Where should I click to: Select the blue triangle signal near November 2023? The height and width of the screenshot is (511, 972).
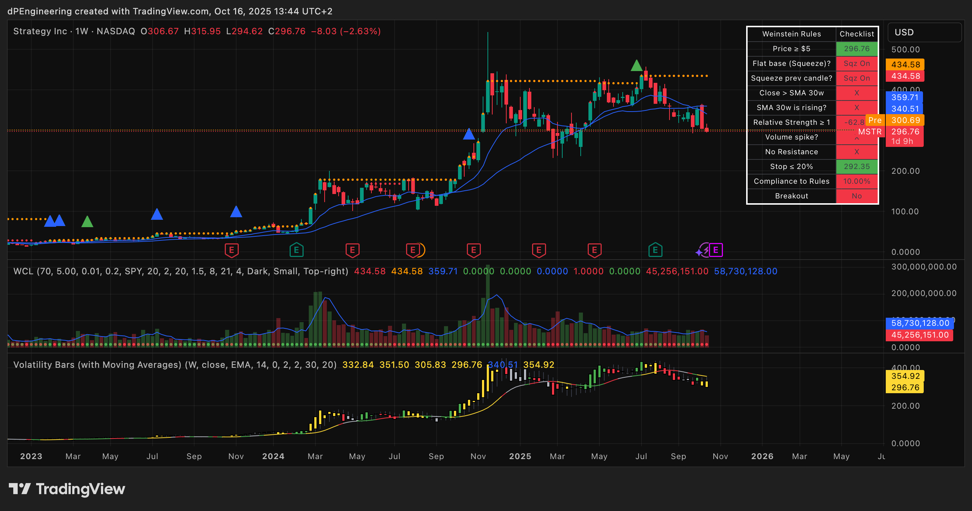tap(236, 211)
